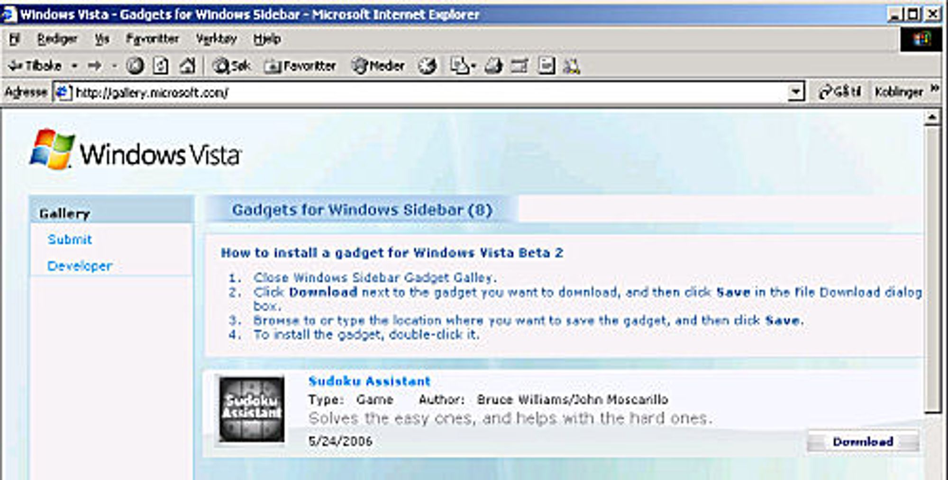This screenshot has width=948, height=480.
Task: Expand the address bar dropdown arrow
Action: (x=796, y=92)
